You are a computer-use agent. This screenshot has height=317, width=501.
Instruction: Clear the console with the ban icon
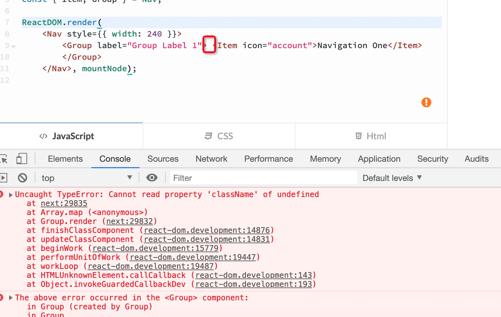tap(22, 178)
